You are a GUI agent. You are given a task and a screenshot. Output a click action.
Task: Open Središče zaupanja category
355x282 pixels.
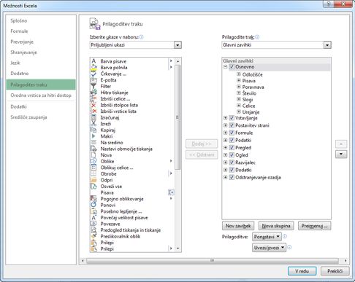28,117
